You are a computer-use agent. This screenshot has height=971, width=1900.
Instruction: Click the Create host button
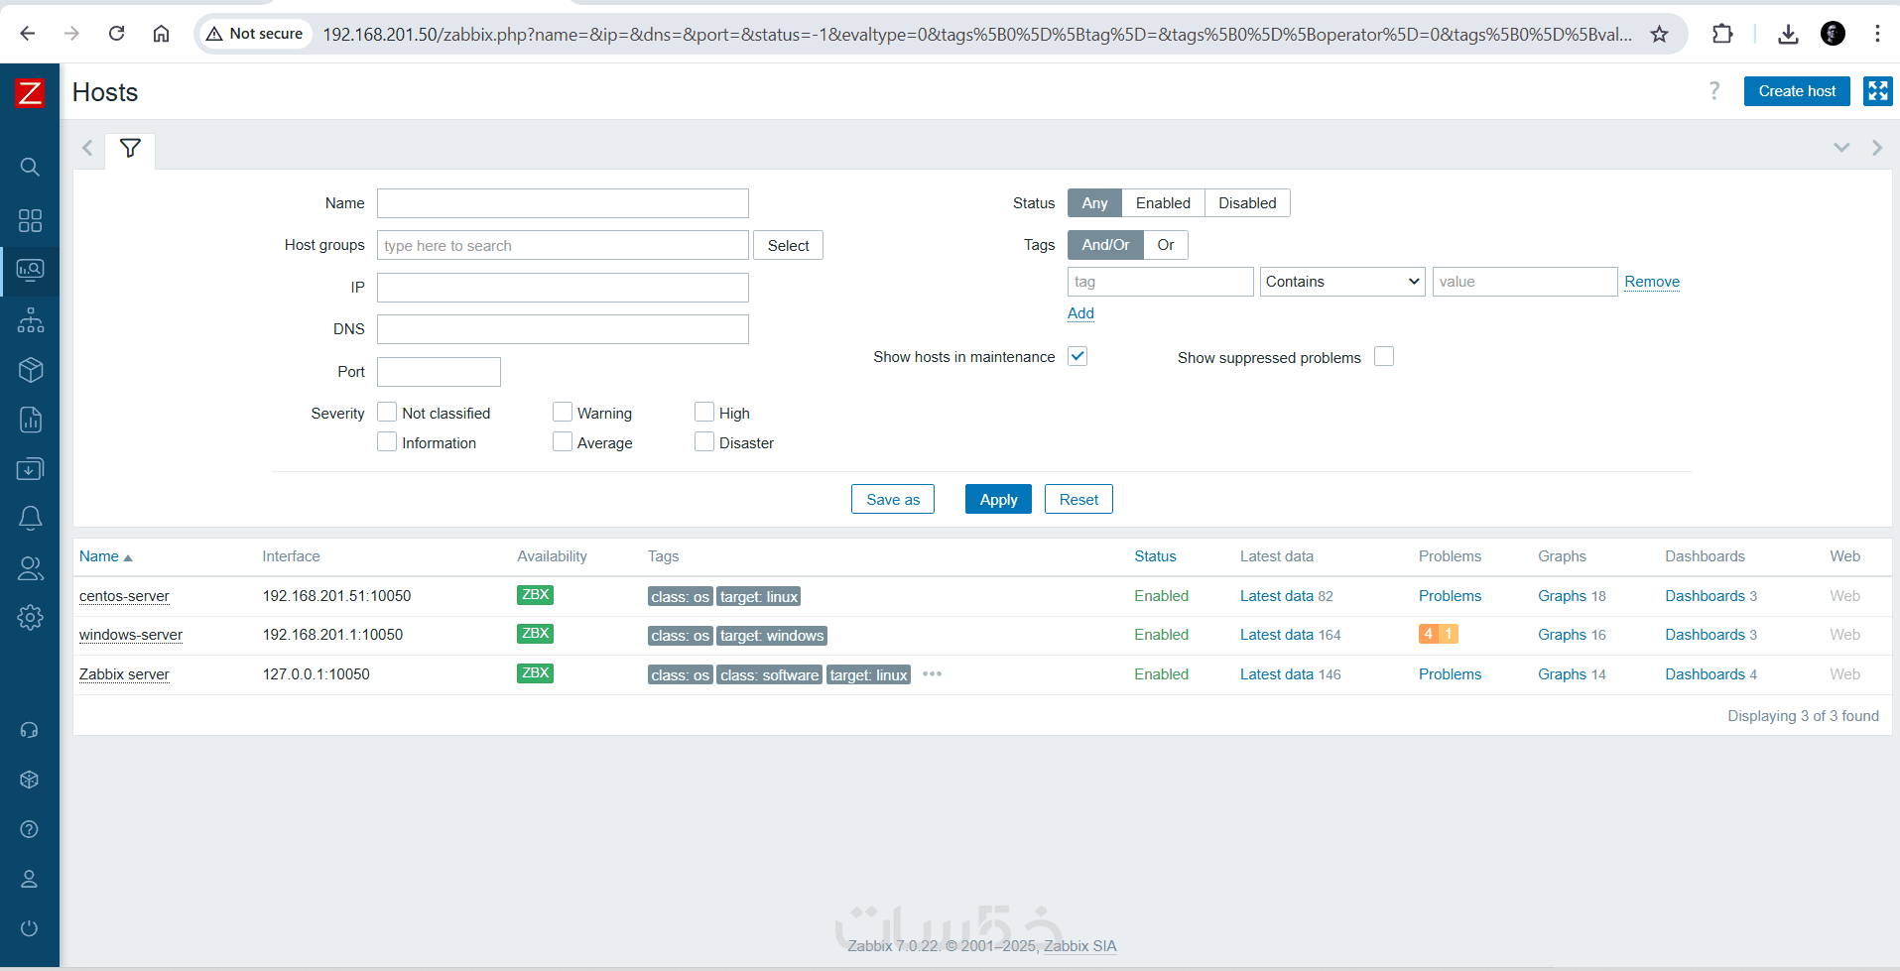[1797, 91]
